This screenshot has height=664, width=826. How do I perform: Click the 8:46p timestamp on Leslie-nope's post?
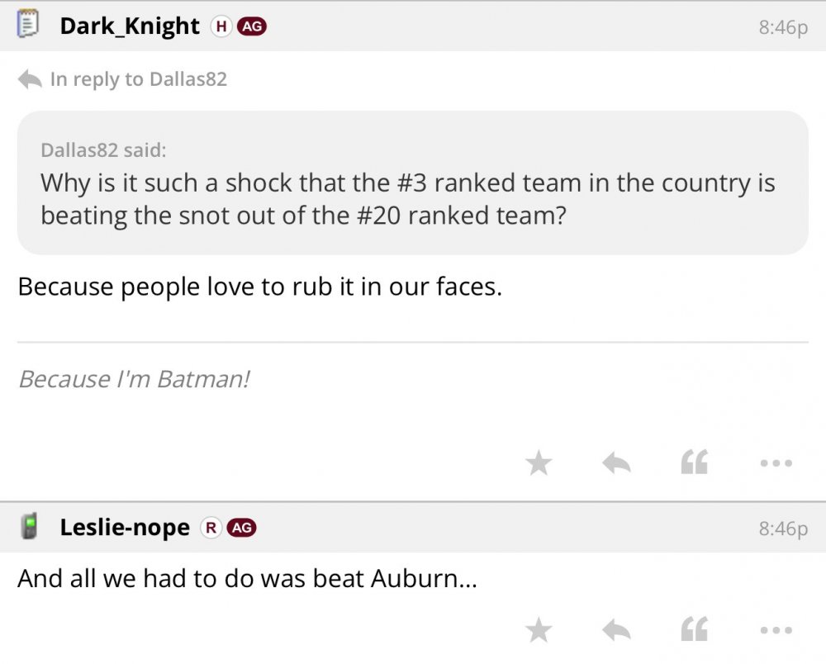[x=782, y=529]
